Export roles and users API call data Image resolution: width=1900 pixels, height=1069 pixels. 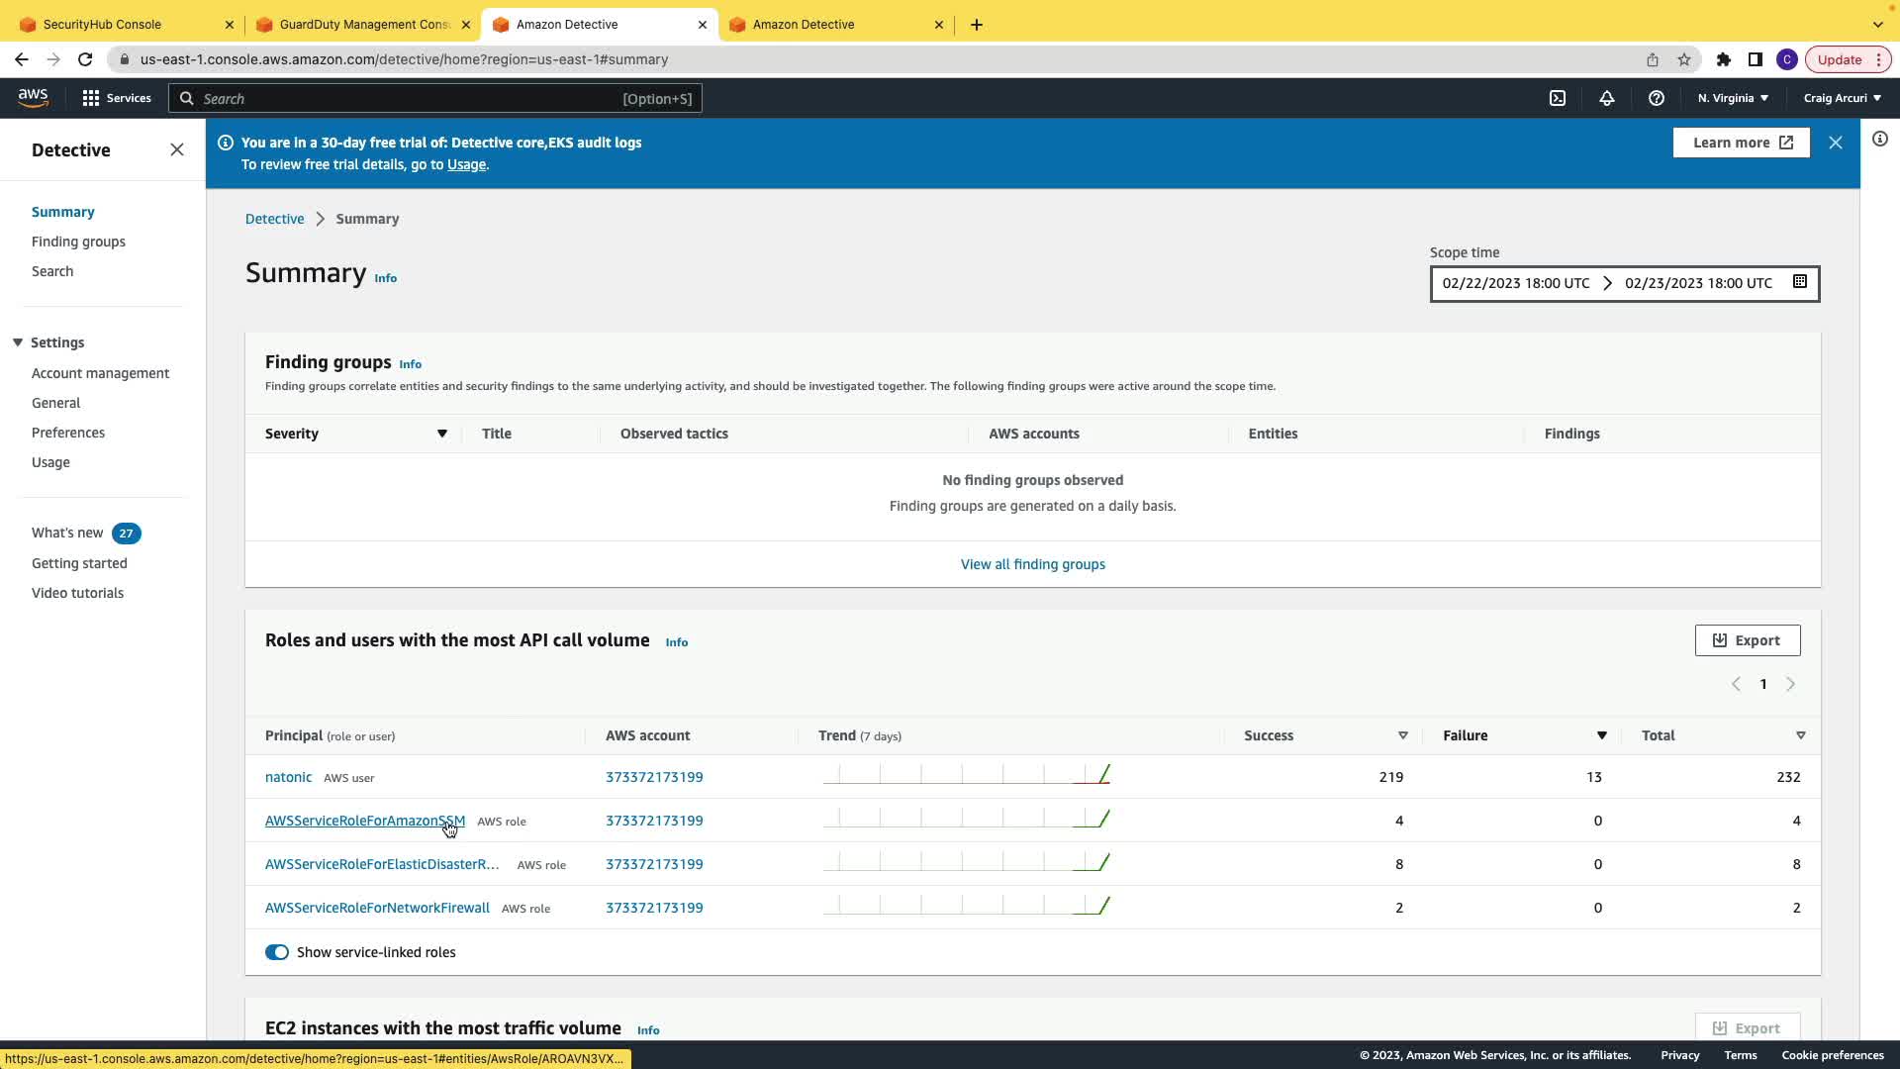coord(1747,640)
